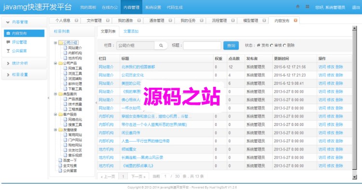Click the 友情链接 folder icon in the tree

click(x=60, y=130)
